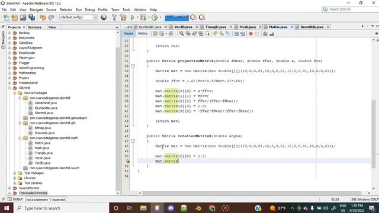Screen dimensions: 379x213
Task: Click the New File toolbar icon
Action: (x=7, y=17)
